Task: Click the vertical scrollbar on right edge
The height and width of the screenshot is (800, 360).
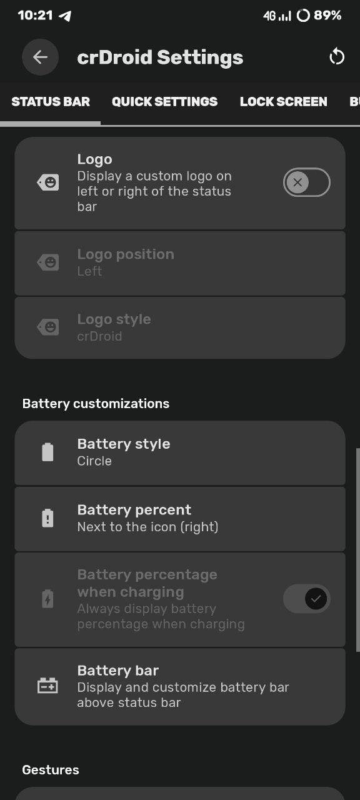Action: pos(357,550)
